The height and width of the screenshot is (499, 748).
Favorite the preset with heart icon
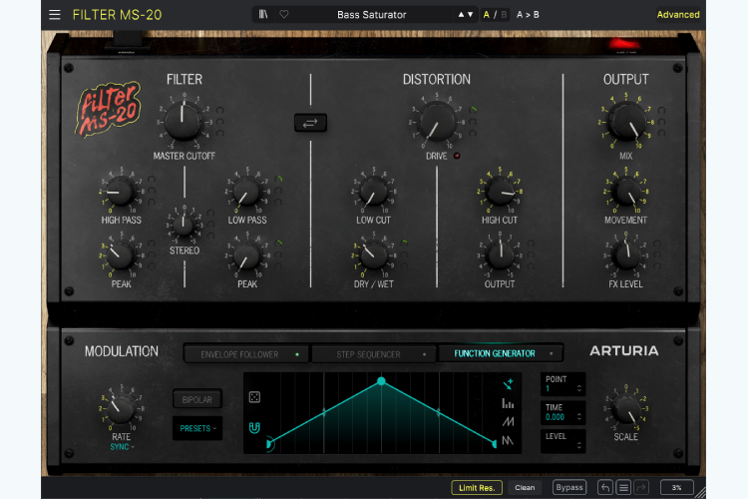point(284,14)
